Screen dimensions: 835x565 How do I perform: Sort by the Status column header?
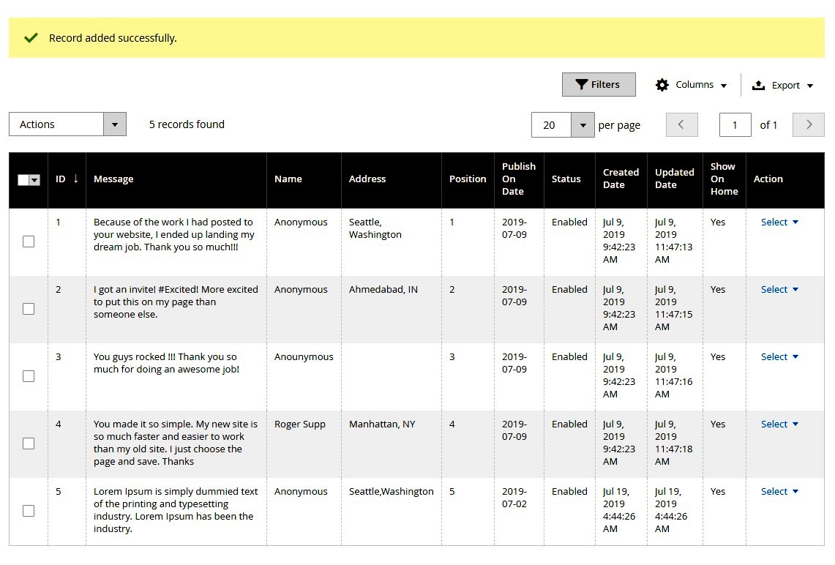coord(566,179)
